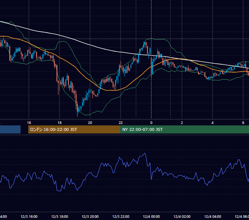This screenshot has height=220, width=249.
Task: Click the 12/3 18:00 date label
Action: tap(60, 216)
